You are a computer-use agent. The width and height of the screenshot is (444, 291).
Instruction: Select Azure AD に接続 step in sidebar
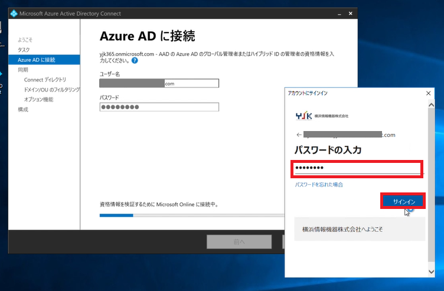[x=44, y=60]
